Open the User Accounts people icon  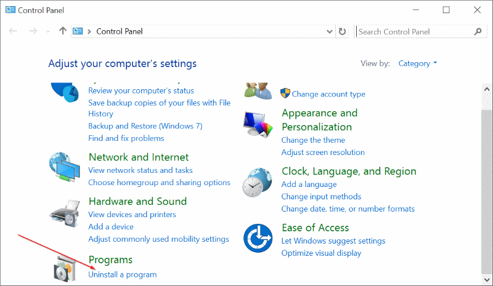coord(258,91)
